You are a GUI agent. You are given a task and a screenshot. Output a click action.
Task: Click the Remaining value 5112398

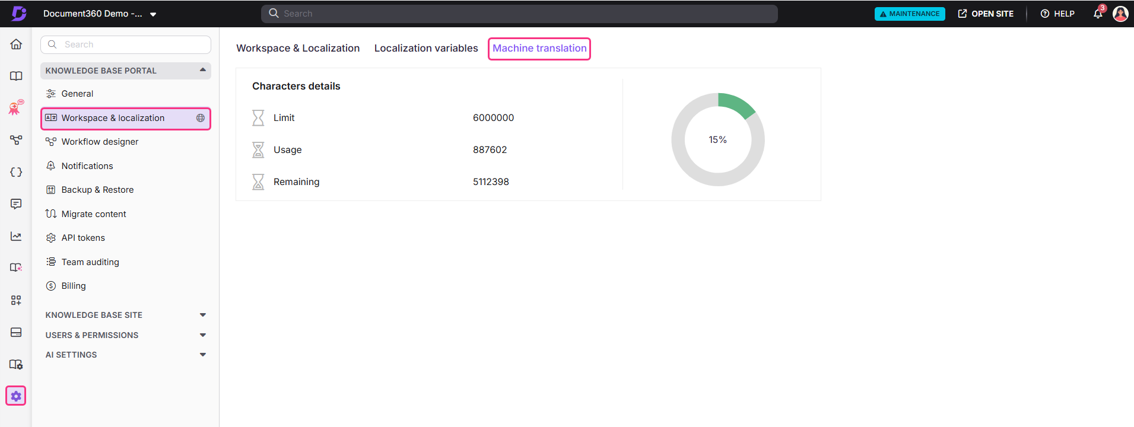tap(491, 182)
